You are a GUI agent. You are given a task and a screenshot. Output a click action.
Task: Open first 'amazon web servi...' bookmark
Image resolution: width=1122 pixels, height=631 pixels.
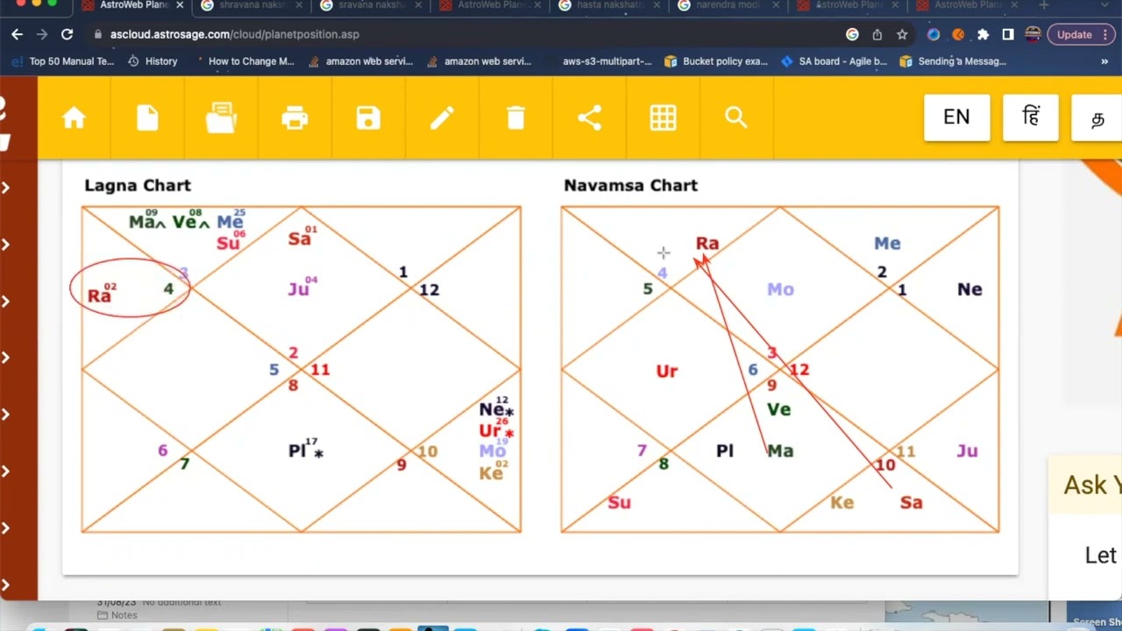click(x=360, y=61)
